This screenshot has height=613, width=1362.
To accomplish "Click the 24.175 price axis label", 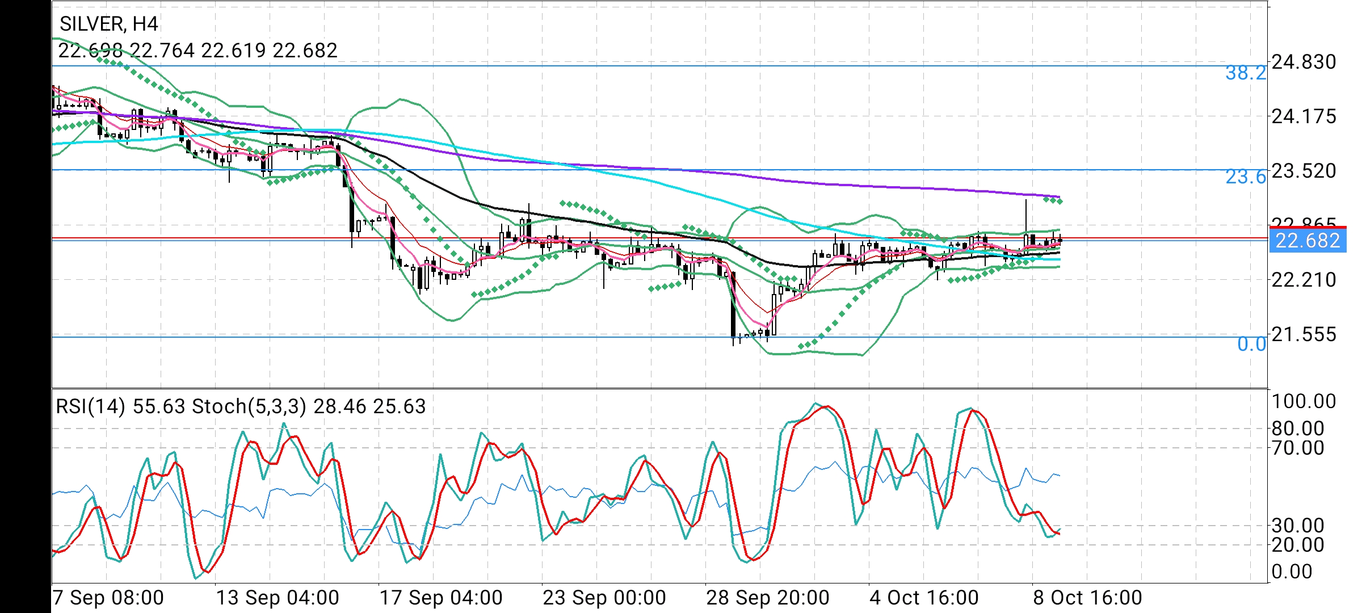I will 1304,116.
